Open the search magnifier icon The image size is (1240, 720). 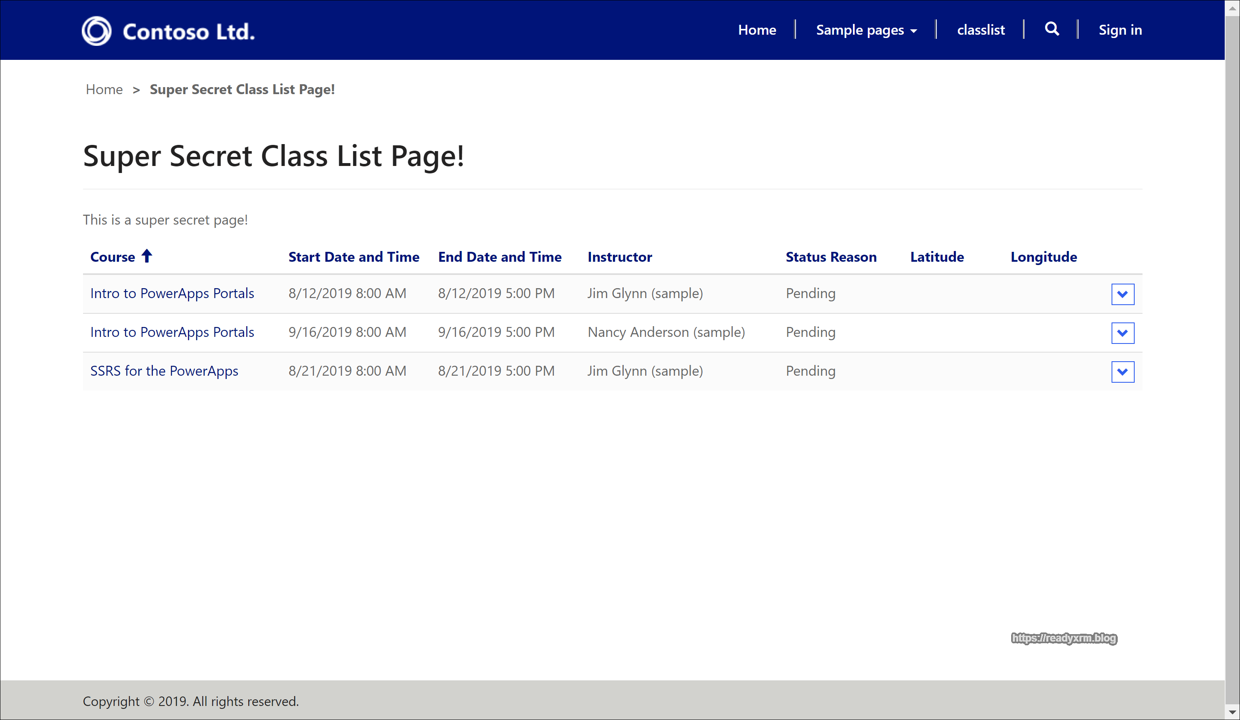(1052, 29)
